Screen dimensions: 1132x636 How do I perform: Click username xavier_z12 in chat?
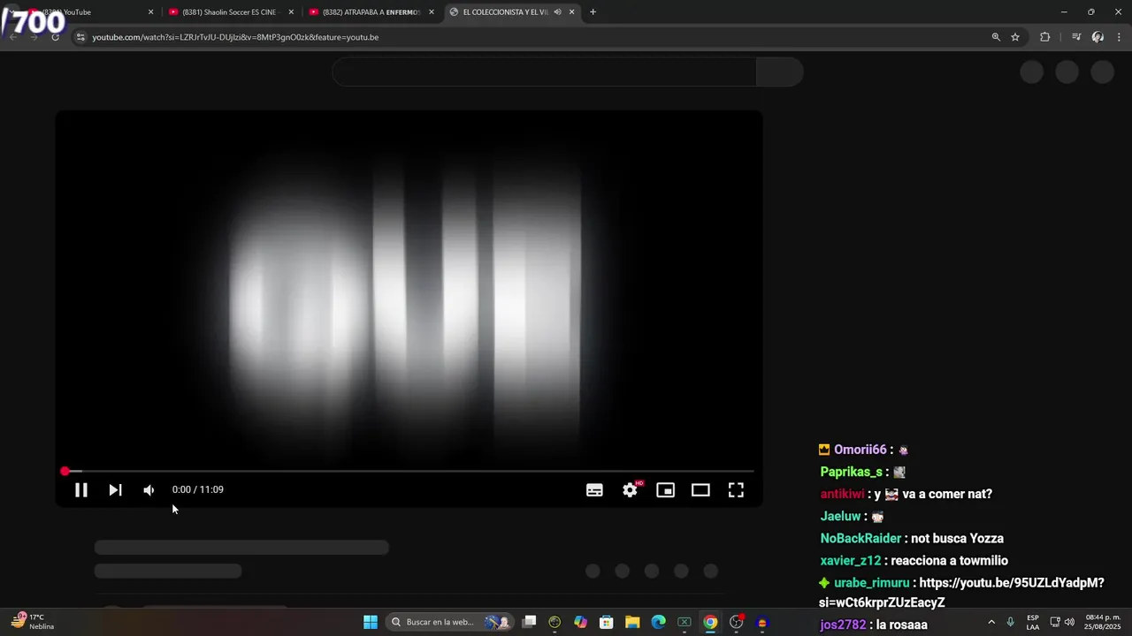(x=850, y=560)
